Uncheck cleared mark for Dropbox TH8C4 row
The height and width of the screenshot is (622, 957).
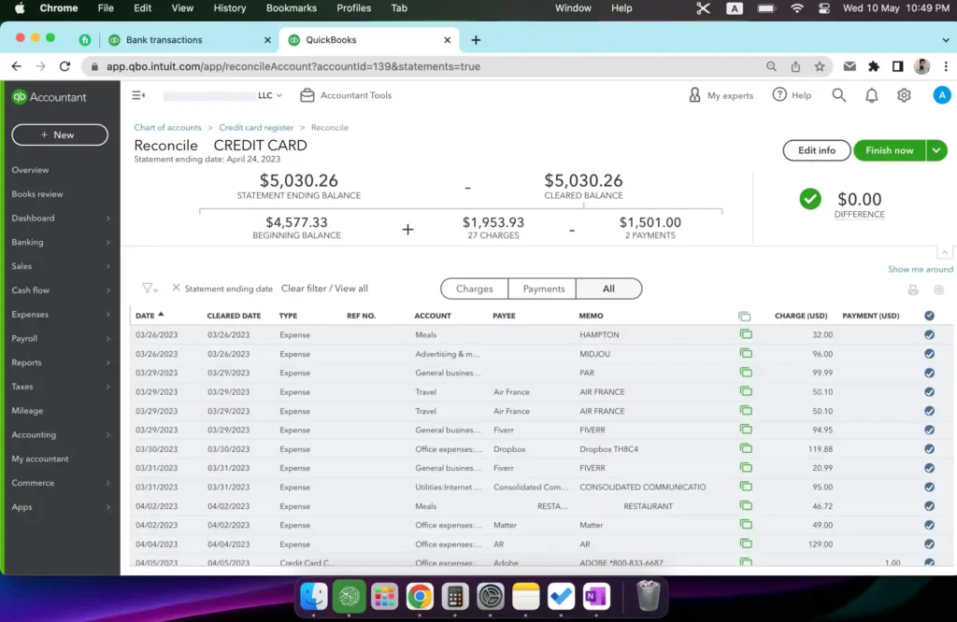(929, 449)
